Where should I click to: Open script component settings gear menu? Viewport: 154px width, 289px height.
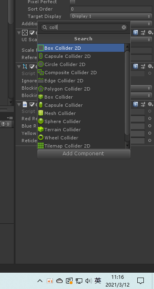[x=150, y=104]
